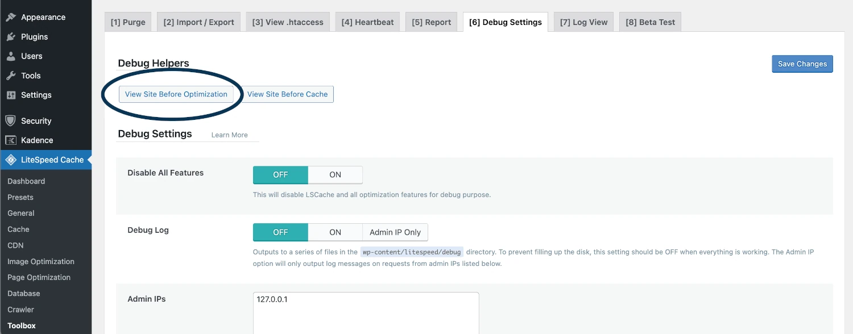Viewport: 853px width, 334px height.
Task: Open the Page Optimization submenu
Action: [x=39, y=277]
